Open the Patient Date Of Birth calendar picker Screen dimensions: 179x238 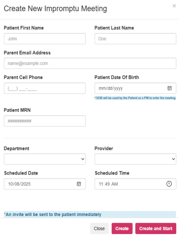tap(169, 88)
